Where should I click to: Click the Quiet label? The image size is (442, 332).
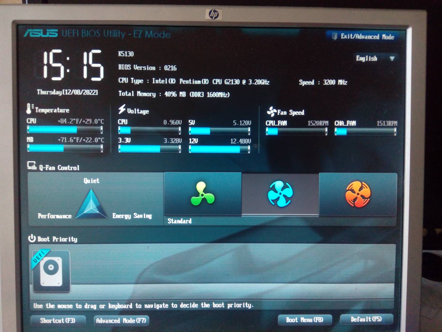coord(91,181)
